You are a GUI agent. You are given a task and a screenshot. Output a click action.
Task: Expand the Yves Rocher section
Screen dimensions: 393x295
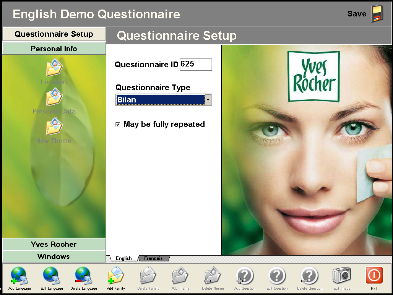tap(54, 244)
